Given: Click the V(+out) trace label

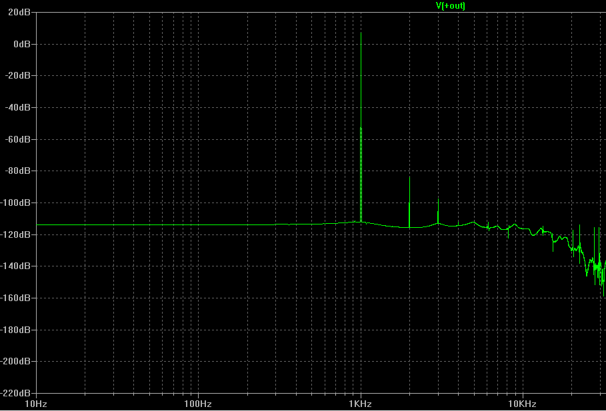Looking at the screenshot, I should pos(451,5).
